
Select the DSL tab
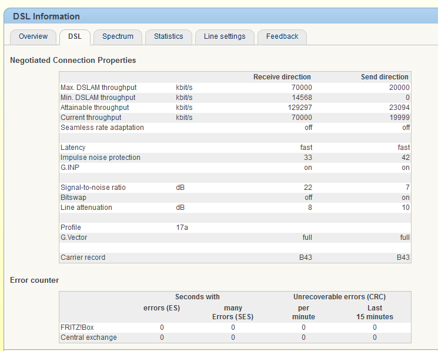(75, 36)
